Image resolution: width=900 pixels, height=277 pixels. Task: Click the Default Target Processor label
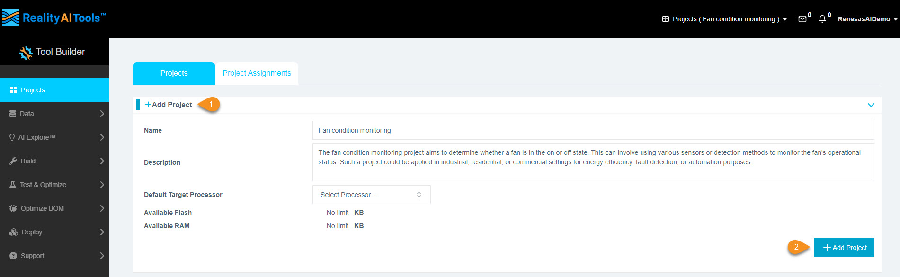click(x=183, y=195)
